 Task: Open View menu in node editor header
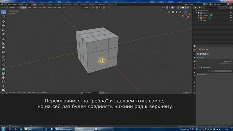(19, 93)
